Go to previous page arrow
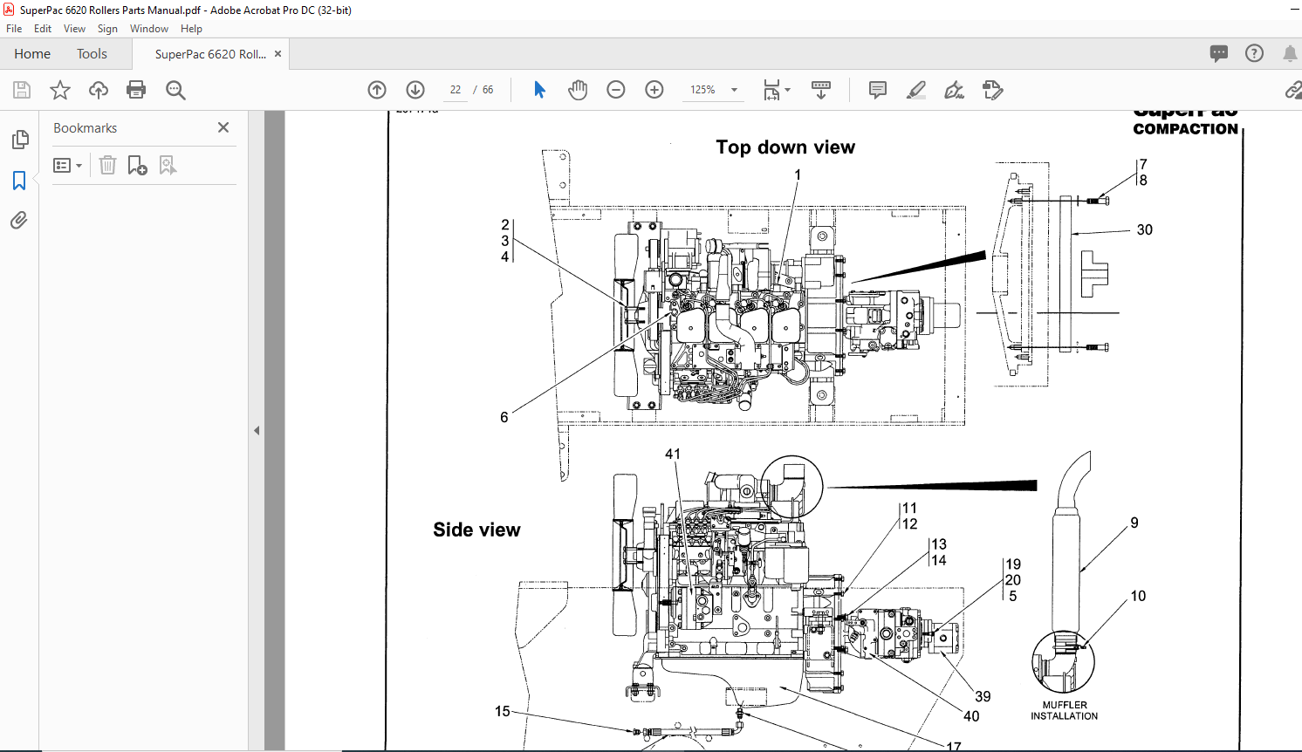Image resolution: width=1302 pixels, height=752 pixels. [x=377, y=90]
